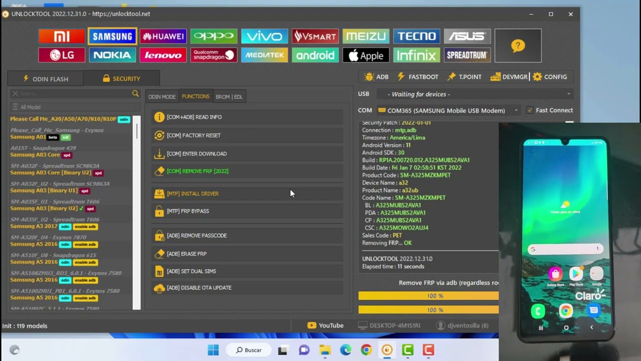Click [ADB] DISABLE OTA UPDATE
Image resolution: width=641 pixels, height=361 pixels.
pyautogui.click(x=247, y=288)
